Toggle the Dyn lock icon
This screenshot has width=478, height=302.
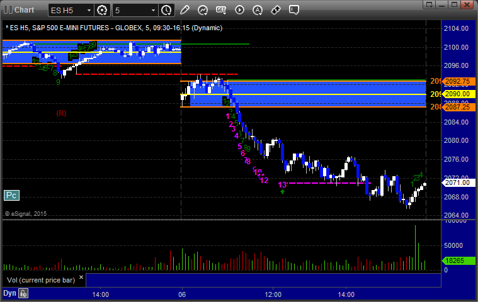point(23,293)
